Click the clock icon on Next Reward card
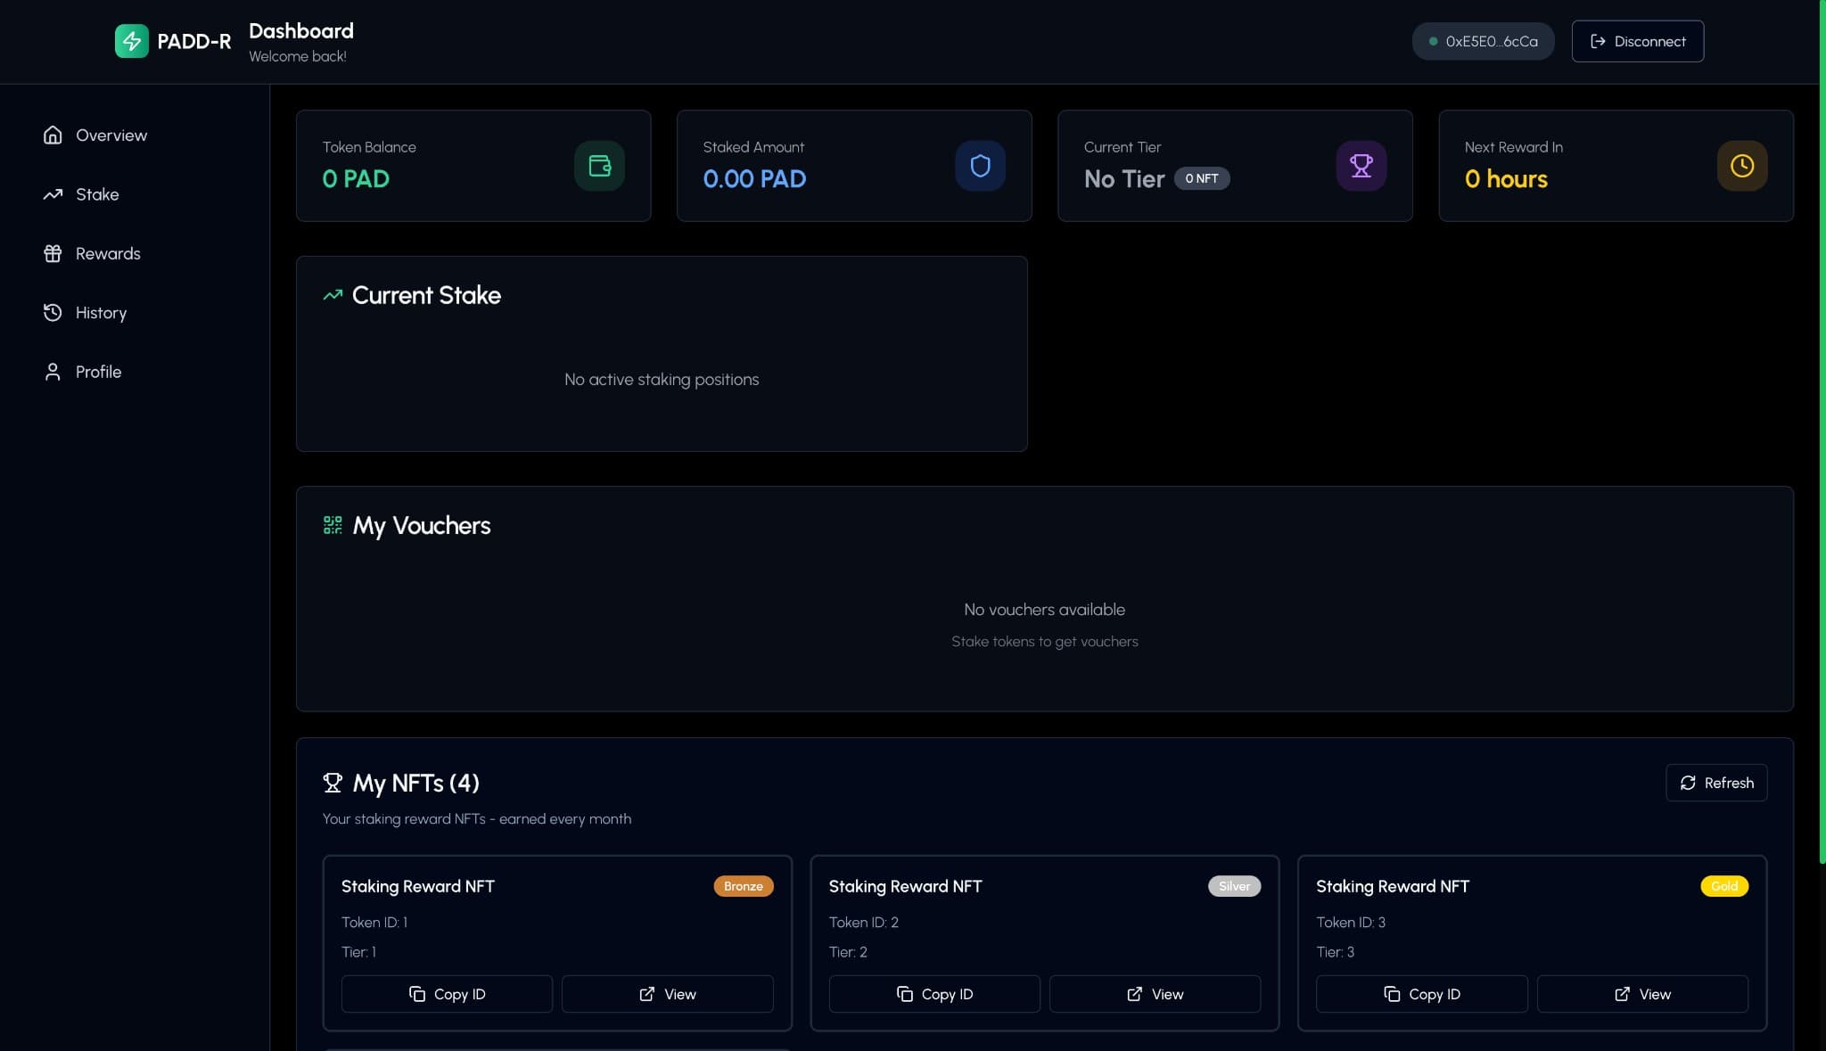1826x1051 pixels. pos(1741,166)
